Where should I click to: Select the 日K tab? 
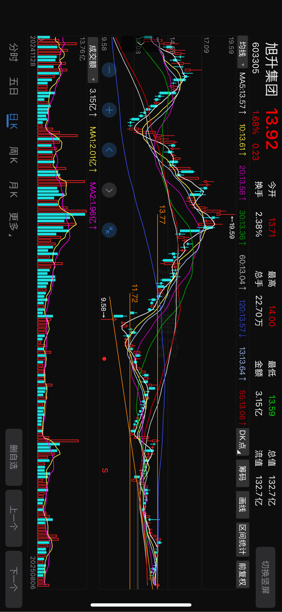click(14, 121)
